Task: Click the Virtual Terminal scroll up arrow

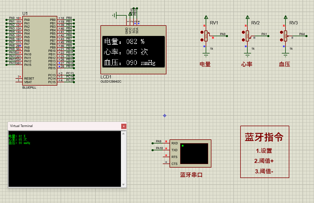Action: (x=123, y=134)
